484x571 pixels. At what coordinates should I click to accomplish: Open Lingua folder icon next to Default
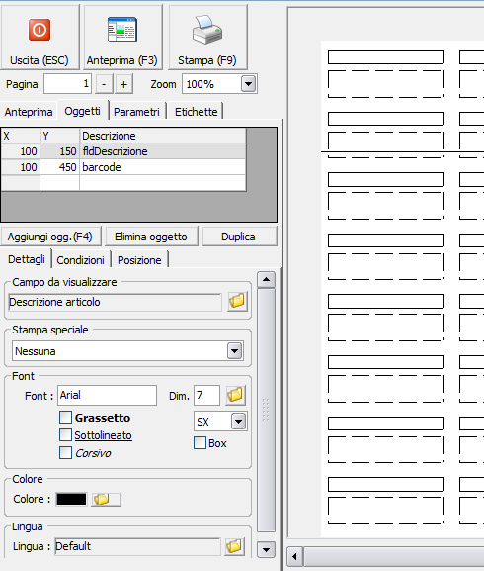point(234,546)
